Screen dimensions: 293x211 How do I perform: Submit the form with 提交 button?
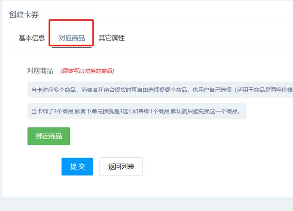tap(77, 167)
